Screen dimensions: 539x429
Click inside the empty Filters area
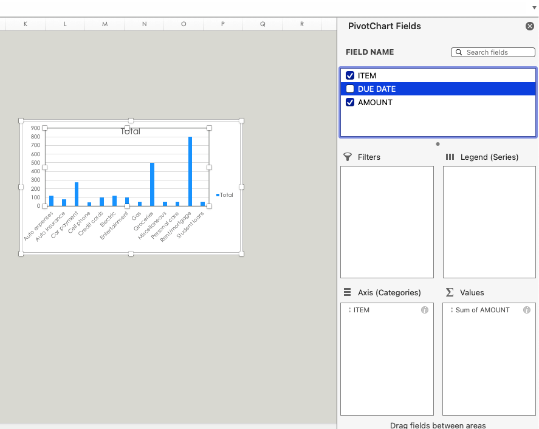pos(387,222)
